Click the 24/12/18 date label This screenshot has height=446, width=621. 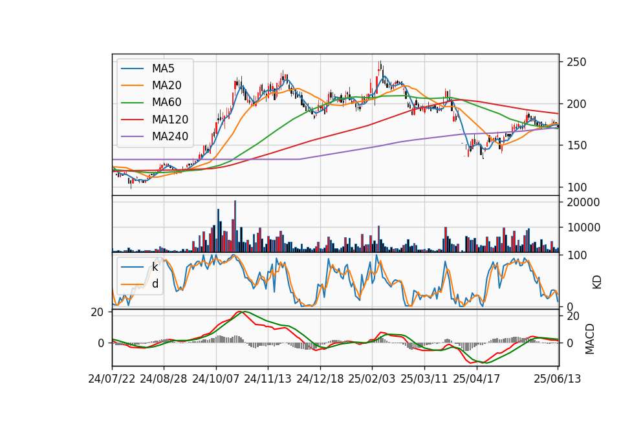(320, 379)
